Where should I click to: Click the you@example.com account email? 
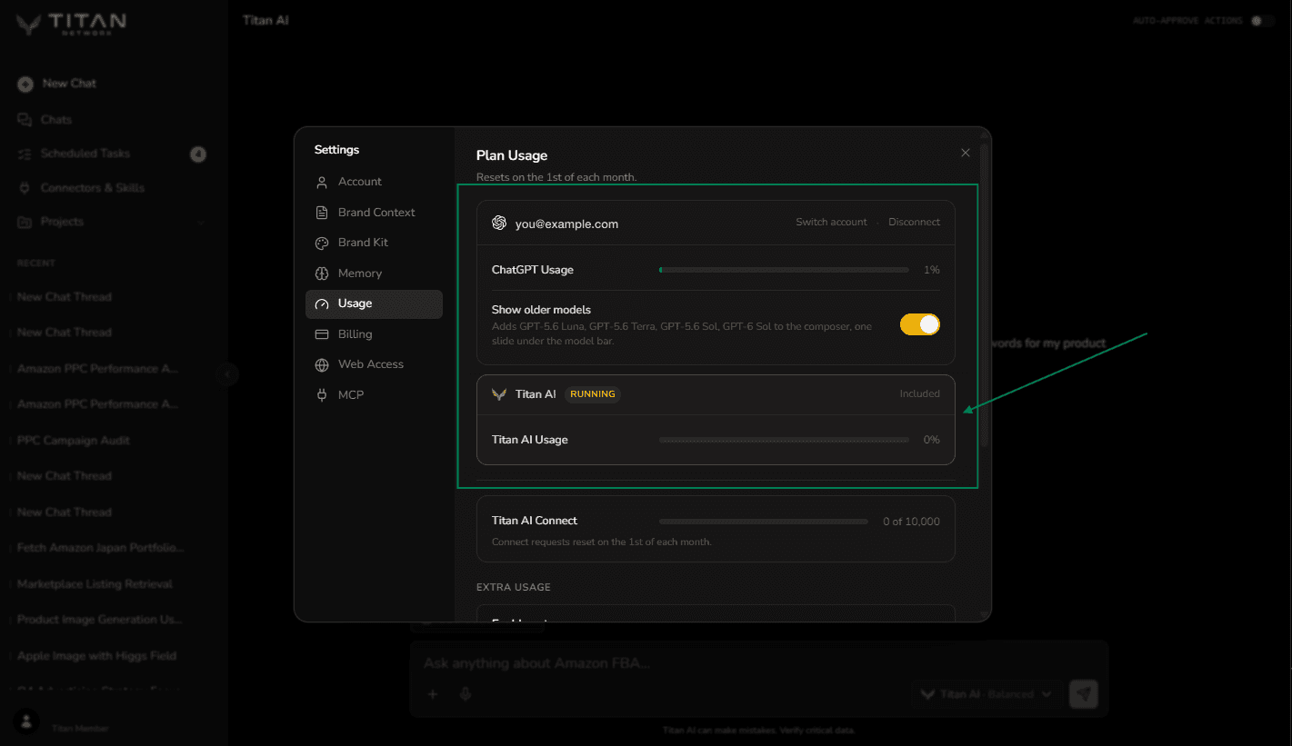click(x=566, y=224)
